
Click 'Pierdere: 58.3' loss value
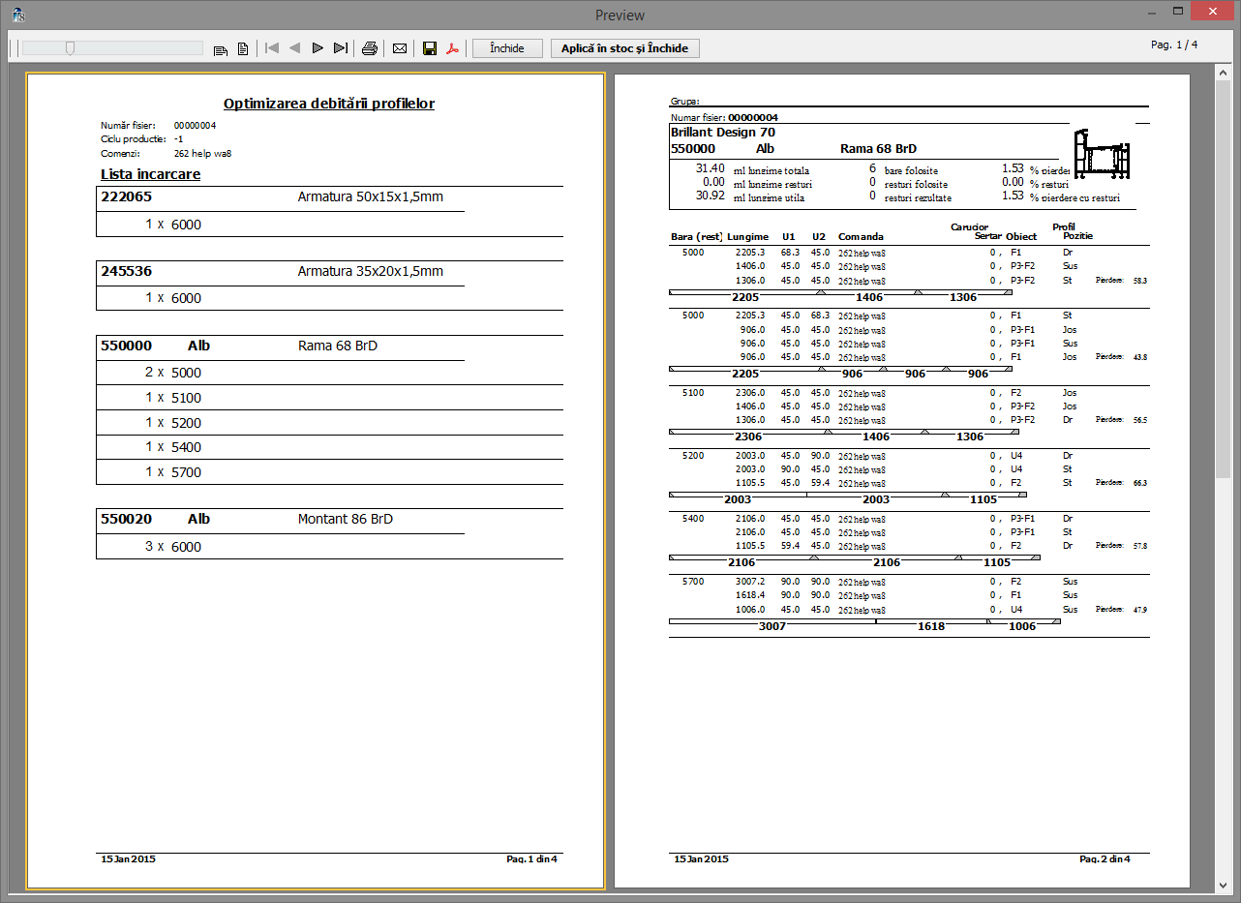(1121, 280)
